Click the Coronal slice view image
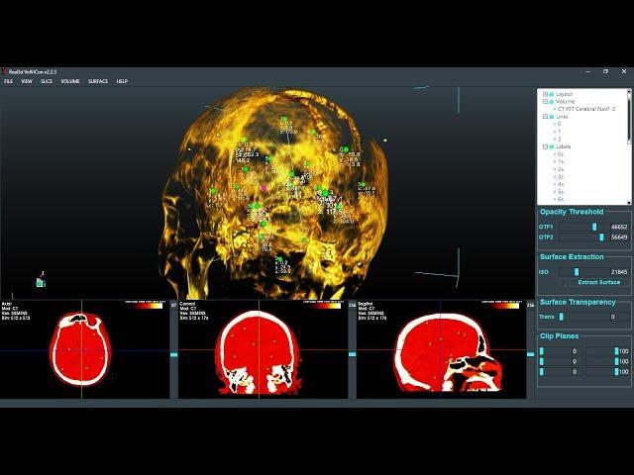 pyautogui.click(x=263, y=349)
